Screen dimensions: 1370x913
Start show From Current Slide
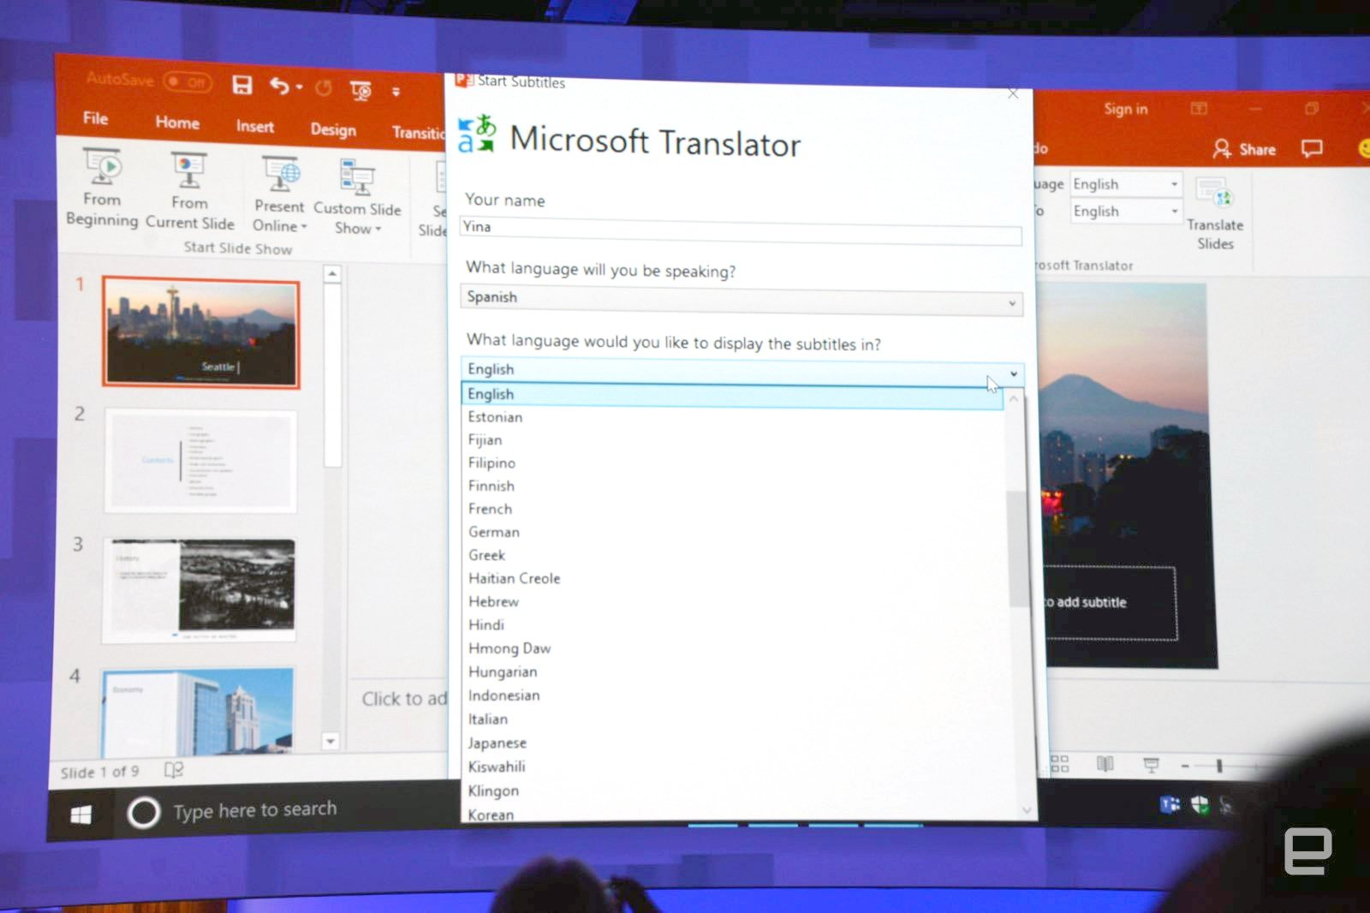189,191
